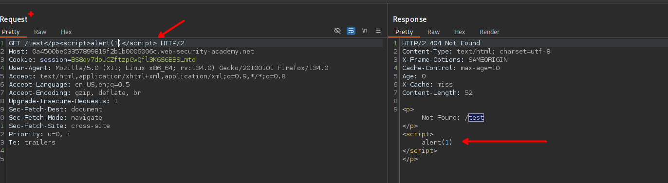Click the opening <script> tag in the response

click(x=418, y=134)
